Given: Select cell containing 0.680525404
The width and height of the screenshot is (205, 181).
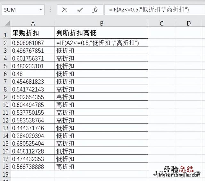Looking at the screenshot, I should (33, 143).
